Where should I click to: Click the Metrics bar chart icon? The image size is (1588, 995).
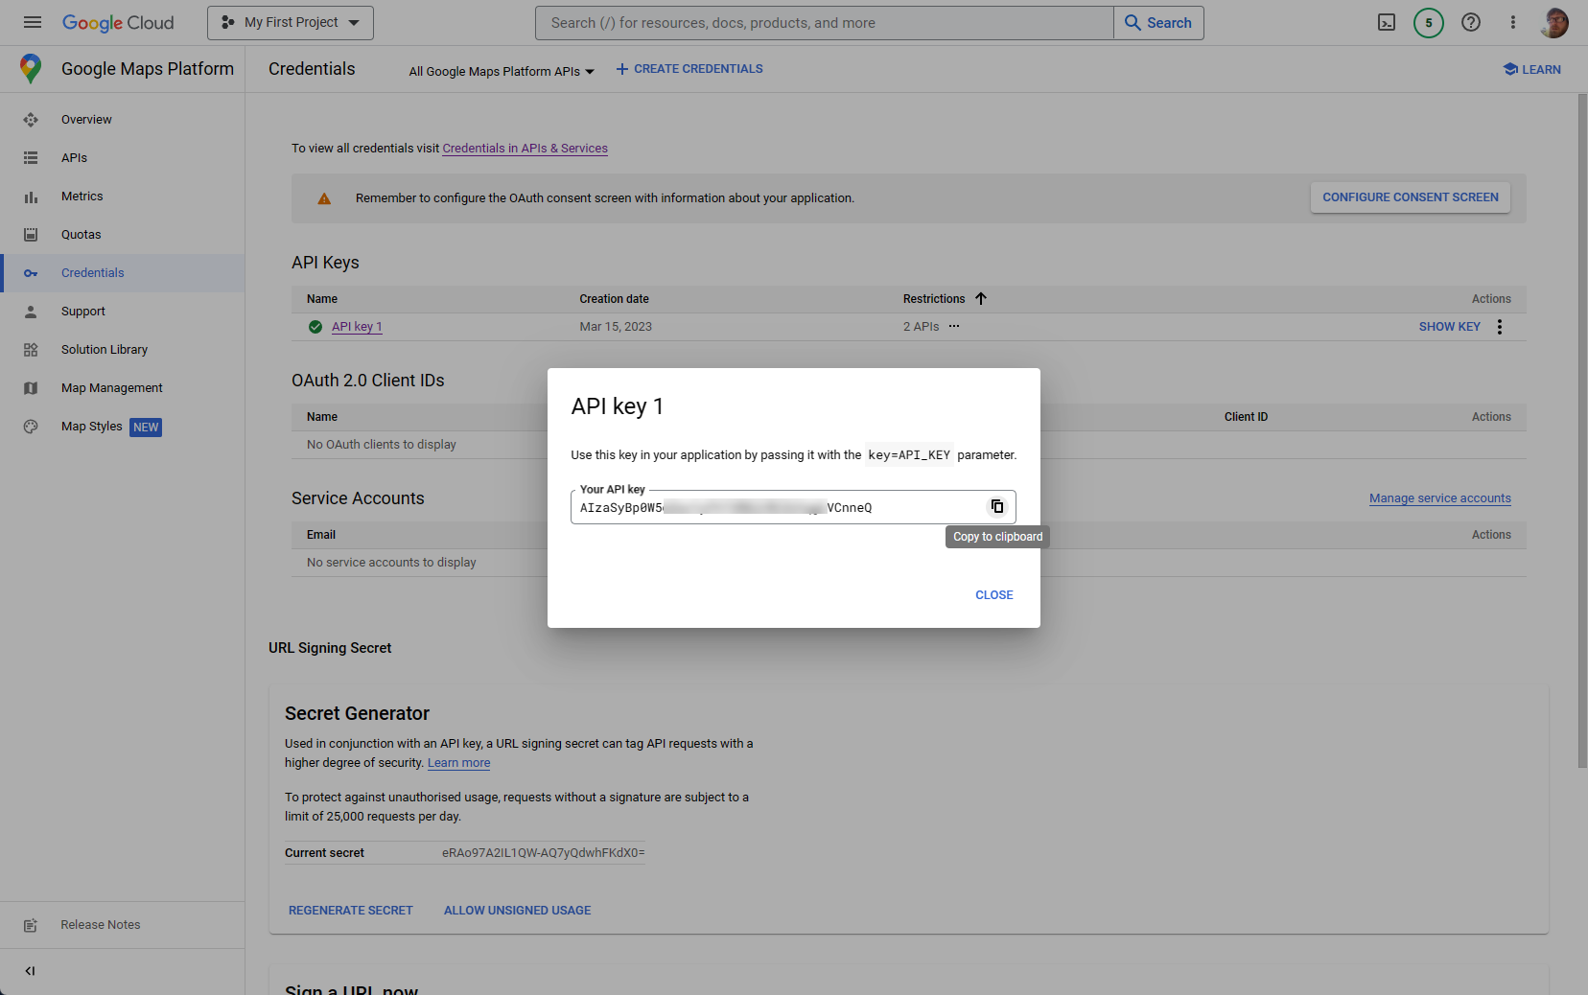(x=31, y=197)
